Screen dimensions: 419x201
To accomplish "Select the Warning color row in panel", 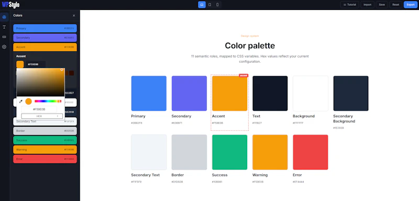I will (x=45, y=150).
